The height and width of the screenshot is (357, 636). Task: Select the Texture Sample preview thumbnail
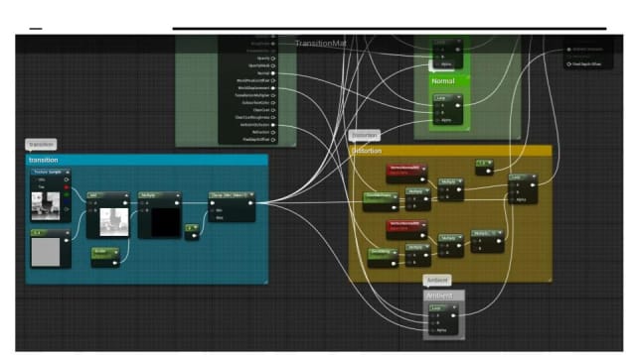(x=46, y=206)
